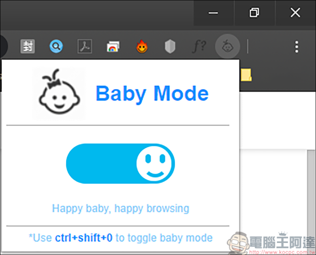The width and height of the screenshot is (316, 255).
Task: Restore down the Chrome window
Action: pos(254,13)
